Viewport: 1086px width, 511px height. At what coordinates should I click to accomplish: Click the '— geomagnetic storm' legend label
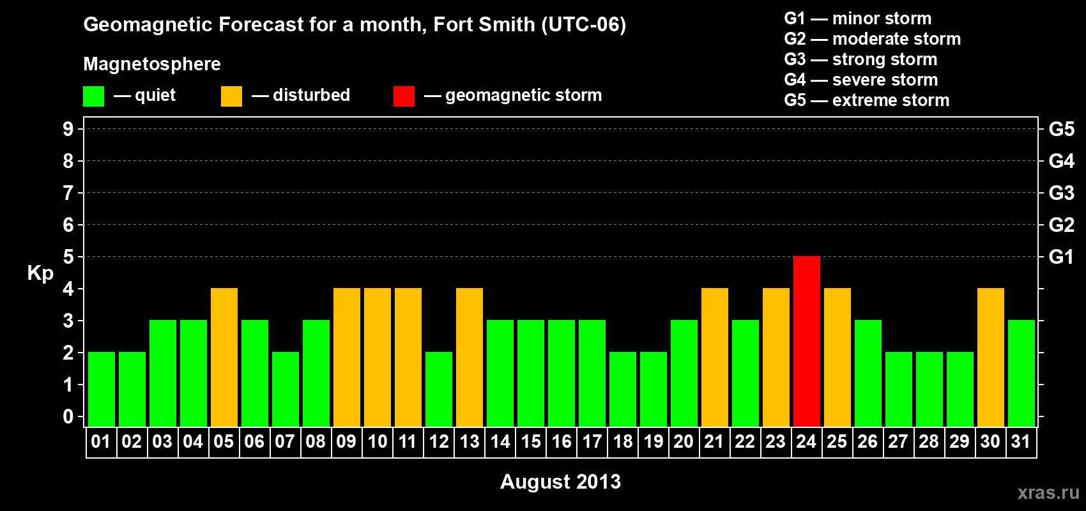(x=513, y=95)
